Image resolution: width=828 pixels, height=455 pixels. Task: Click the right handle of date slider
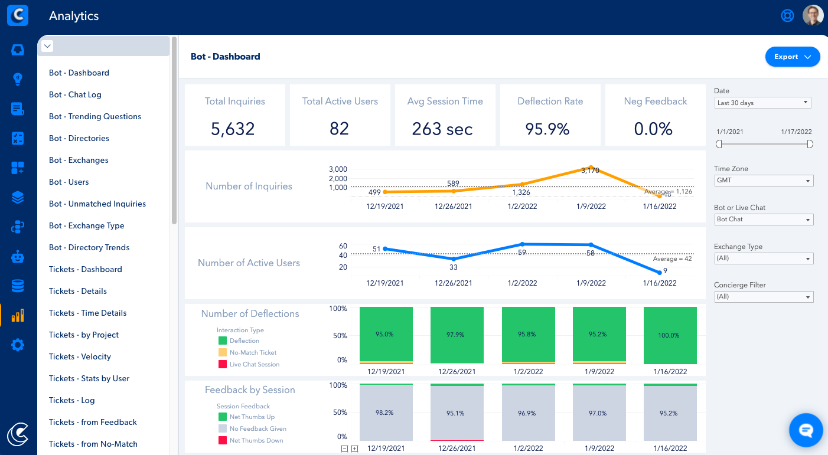click(x=810, y=144)
